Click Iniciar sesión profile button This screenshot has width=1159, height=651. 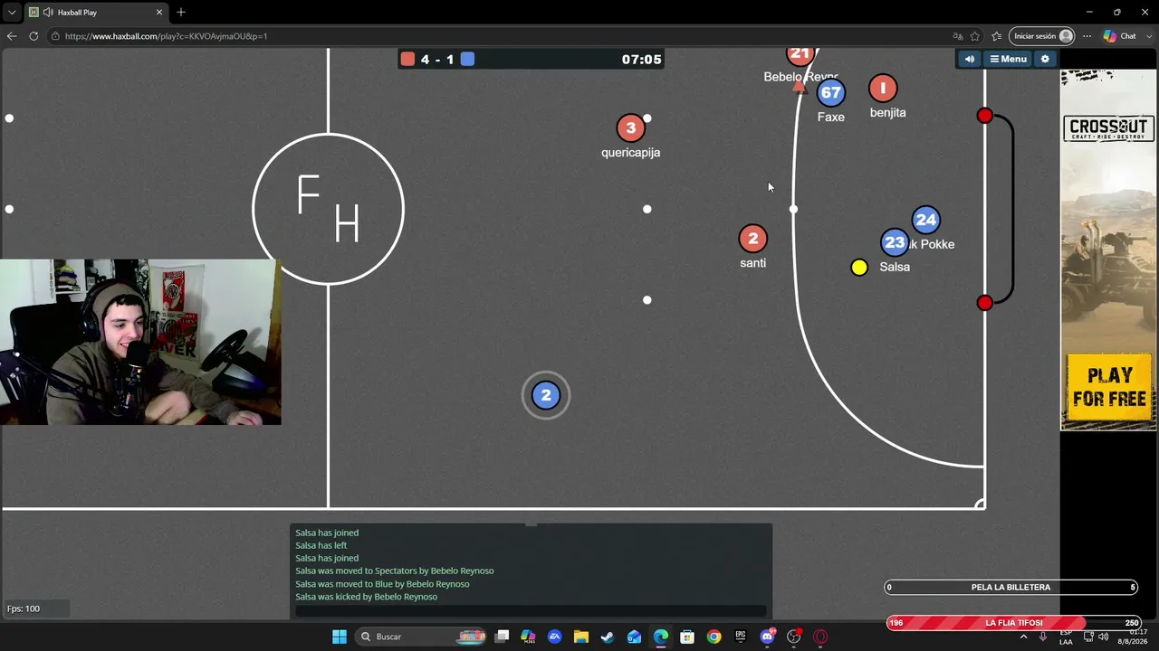click(x=1043, y=36)
